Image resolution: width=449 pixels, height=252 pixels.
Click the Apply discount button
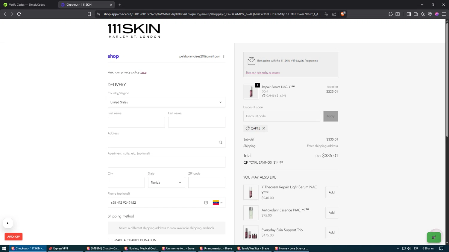330,116
